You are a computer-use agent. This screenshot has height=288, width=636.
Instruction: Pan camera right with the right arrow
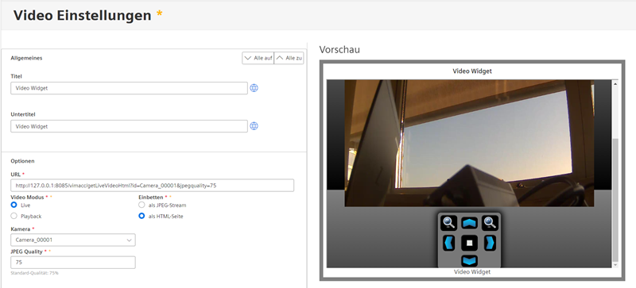pyautogui.click(x=490, y=243)
